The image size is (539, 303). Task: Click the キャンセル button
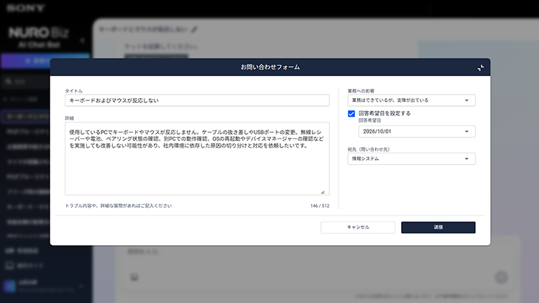tap(358, 227)
